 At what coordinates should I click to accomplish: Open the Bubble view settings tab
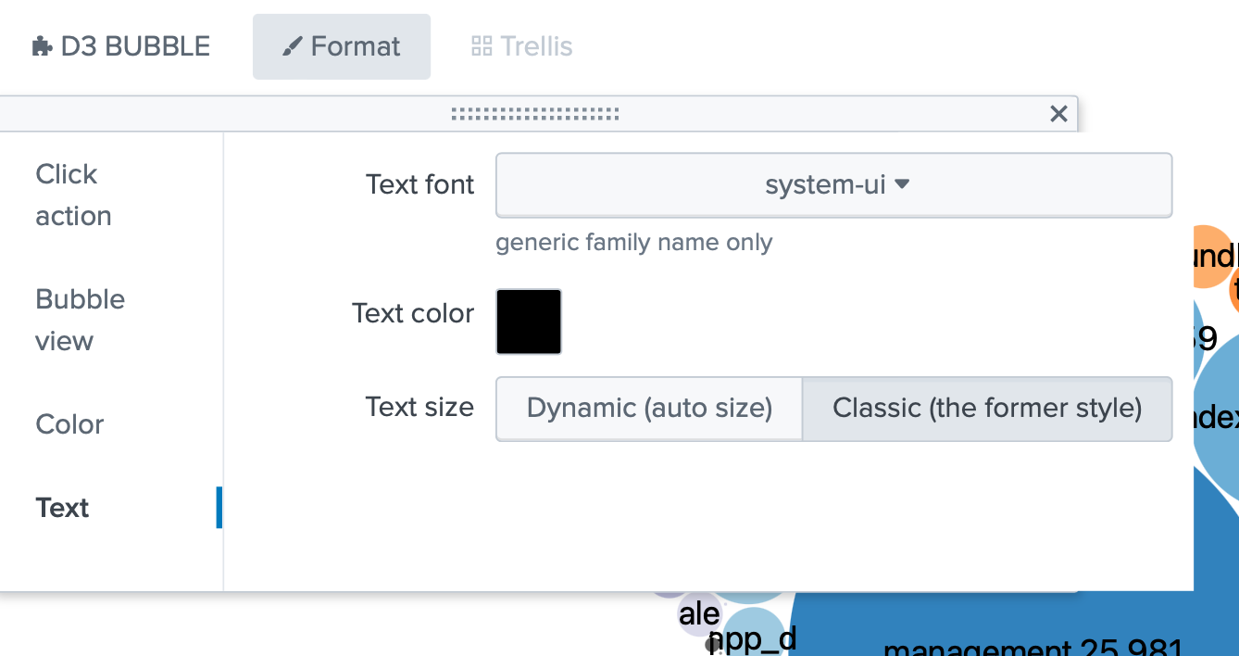[80, 320]
